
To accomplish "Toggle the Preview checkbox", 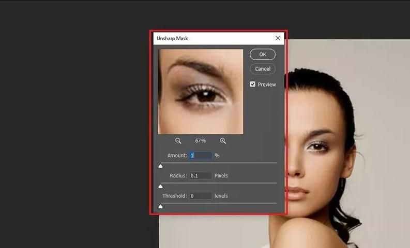I will pos(252,84).
